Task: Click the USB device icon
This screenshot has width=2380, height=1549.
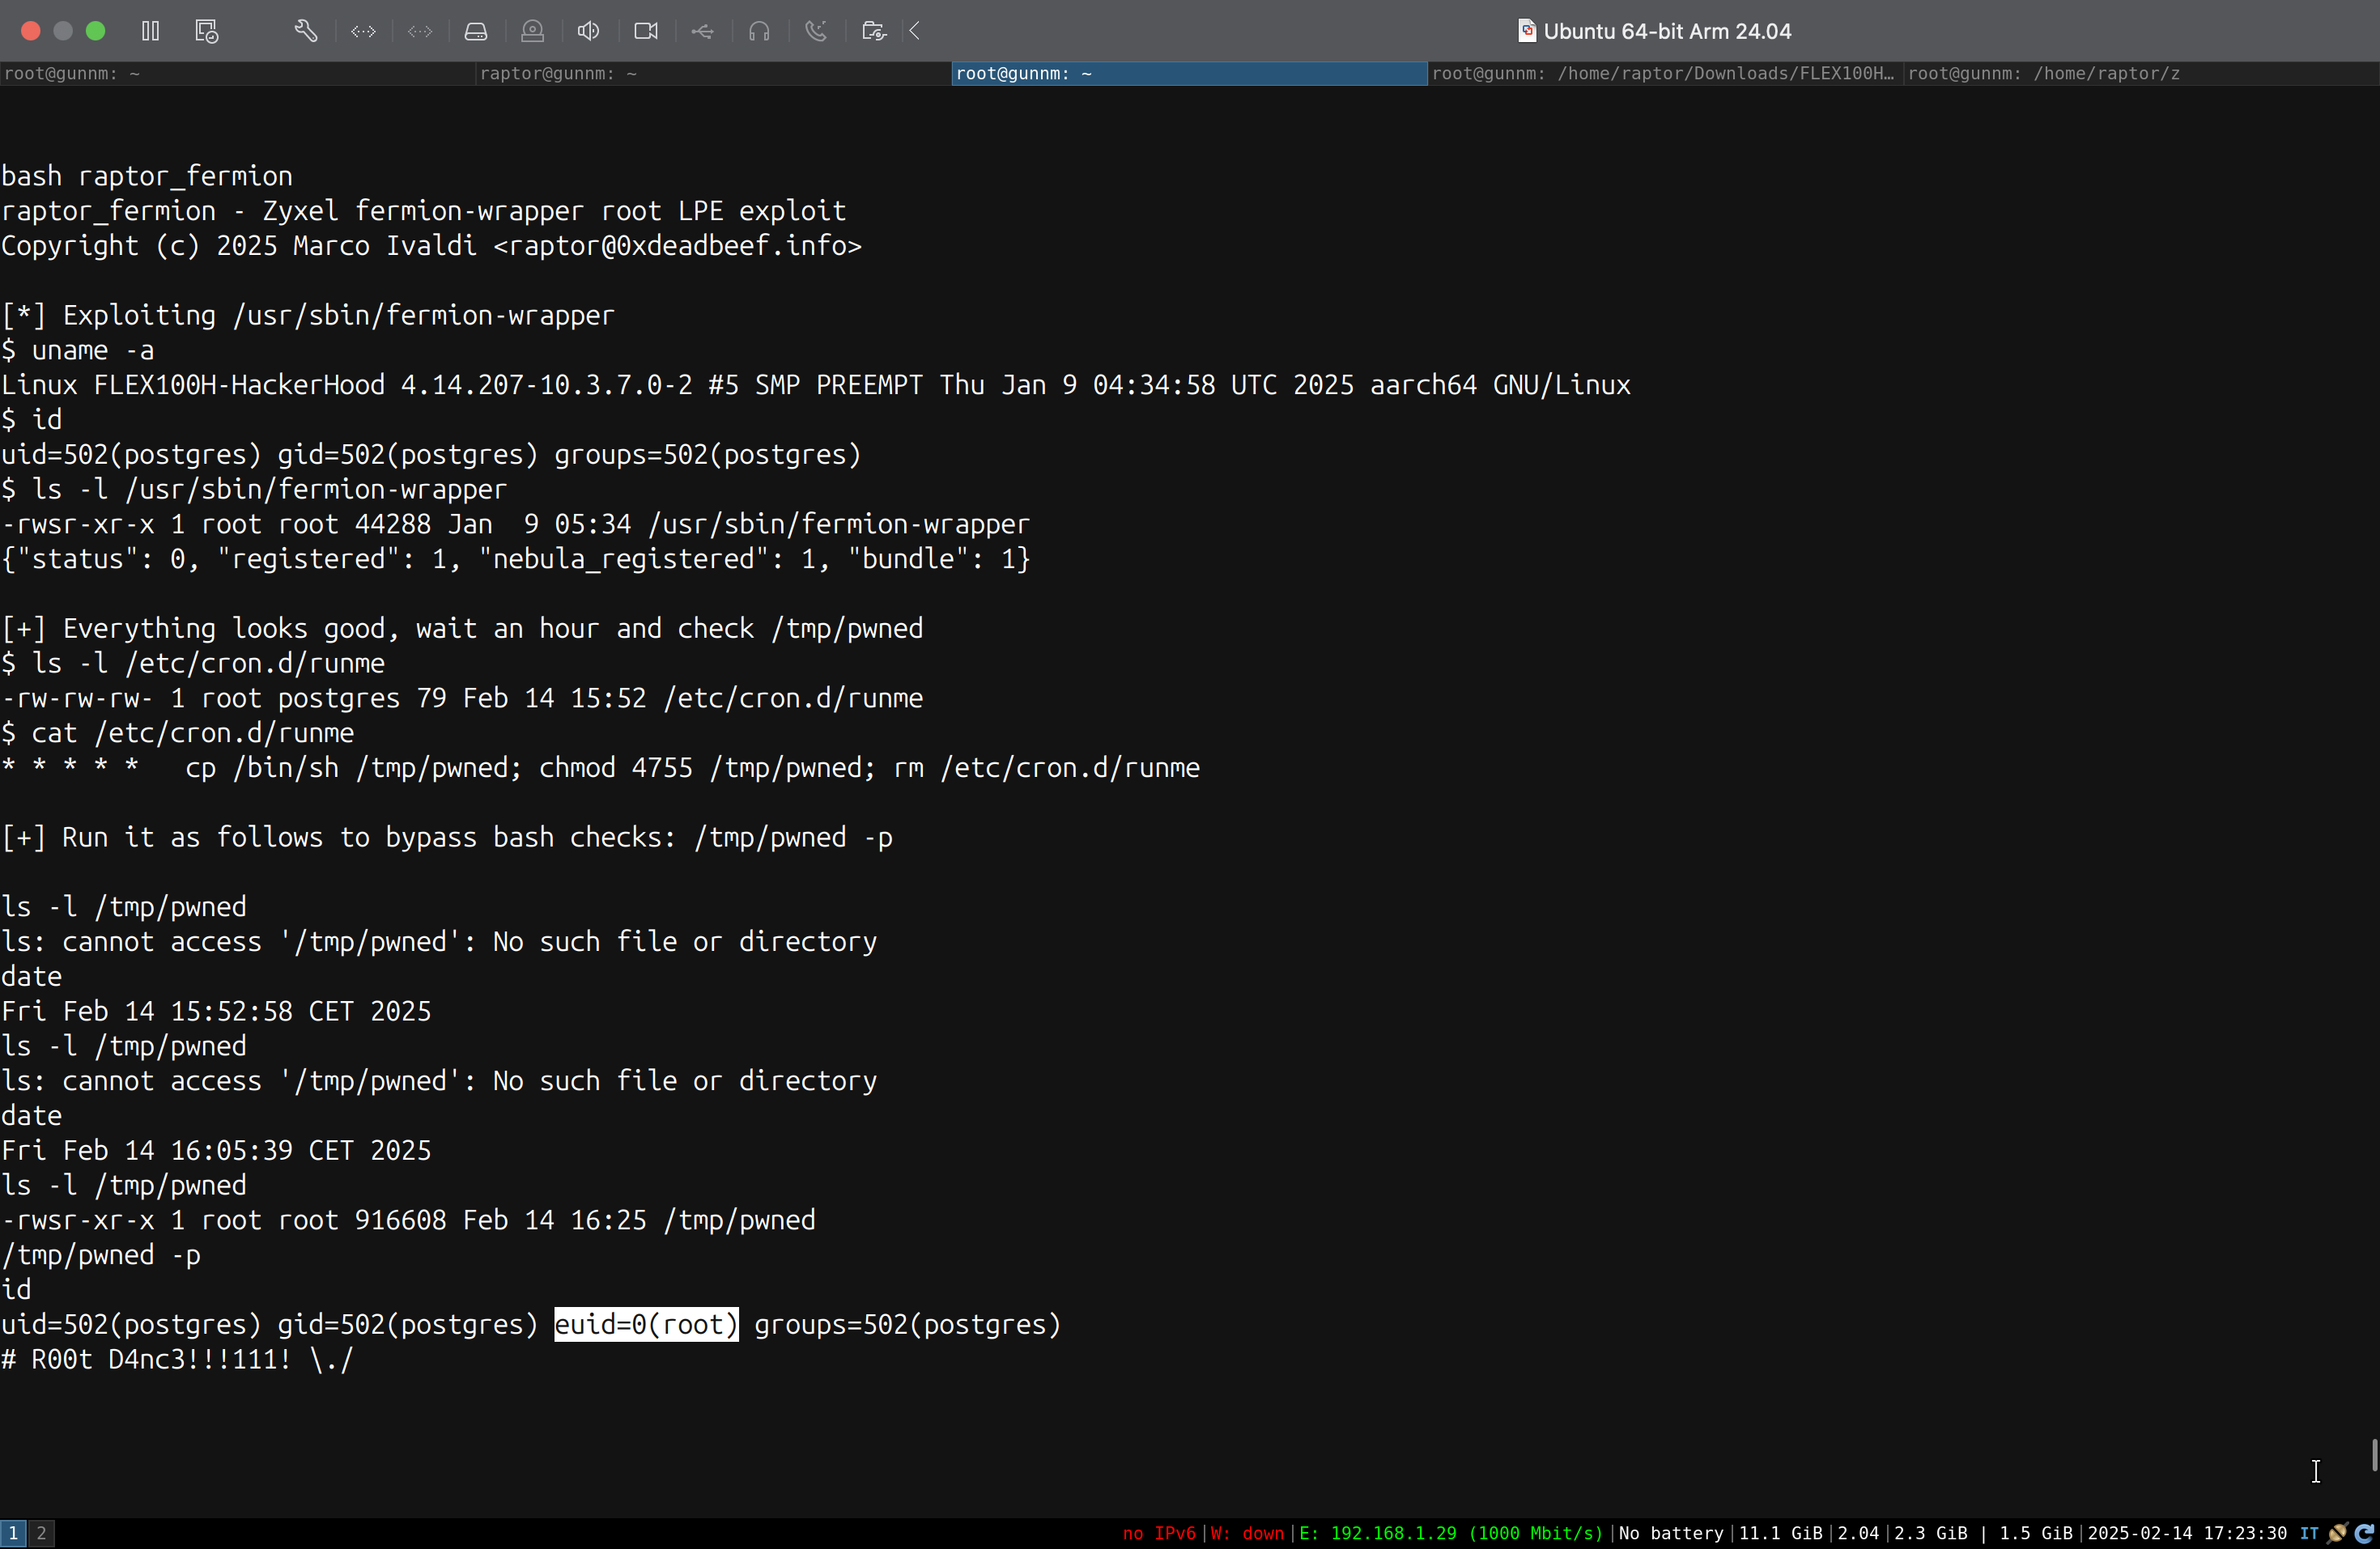Action: [702, 31]
